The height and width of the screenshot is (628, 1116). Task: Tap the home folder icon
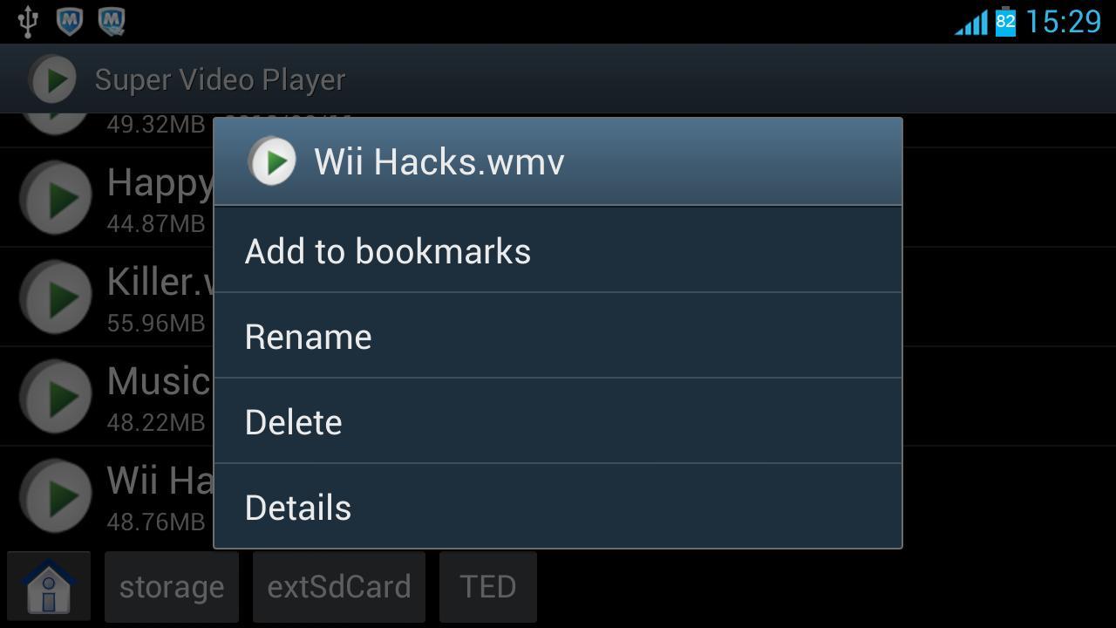click(49, 586)
